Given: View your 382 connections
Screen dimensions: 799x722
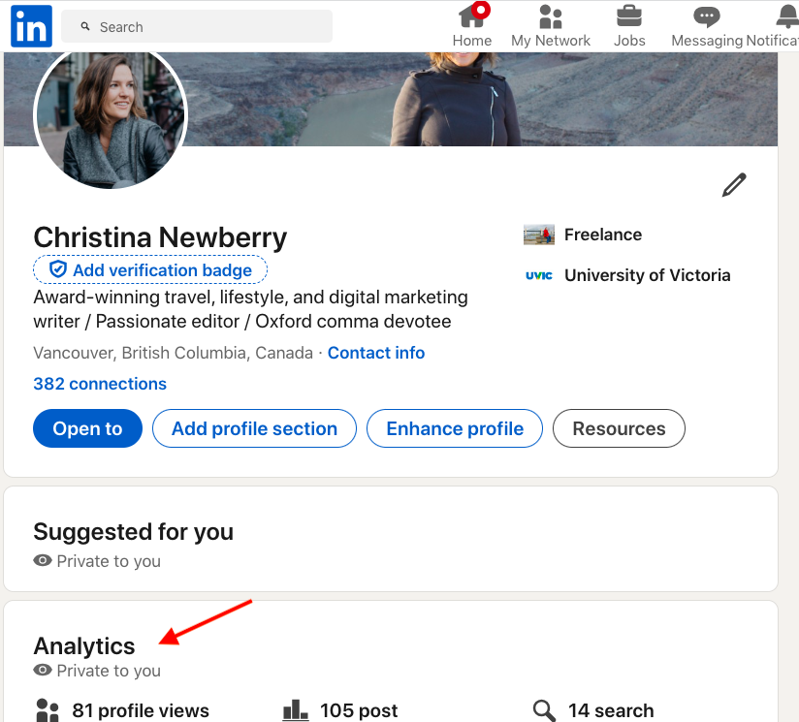Looking at the screenshot, I should tap(100, 384).
